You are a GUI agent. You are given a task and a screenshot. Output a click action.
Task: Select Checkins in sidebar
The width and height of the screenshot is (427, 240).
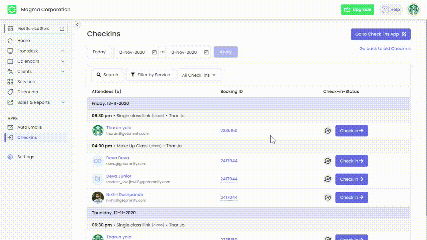[27, 138]
